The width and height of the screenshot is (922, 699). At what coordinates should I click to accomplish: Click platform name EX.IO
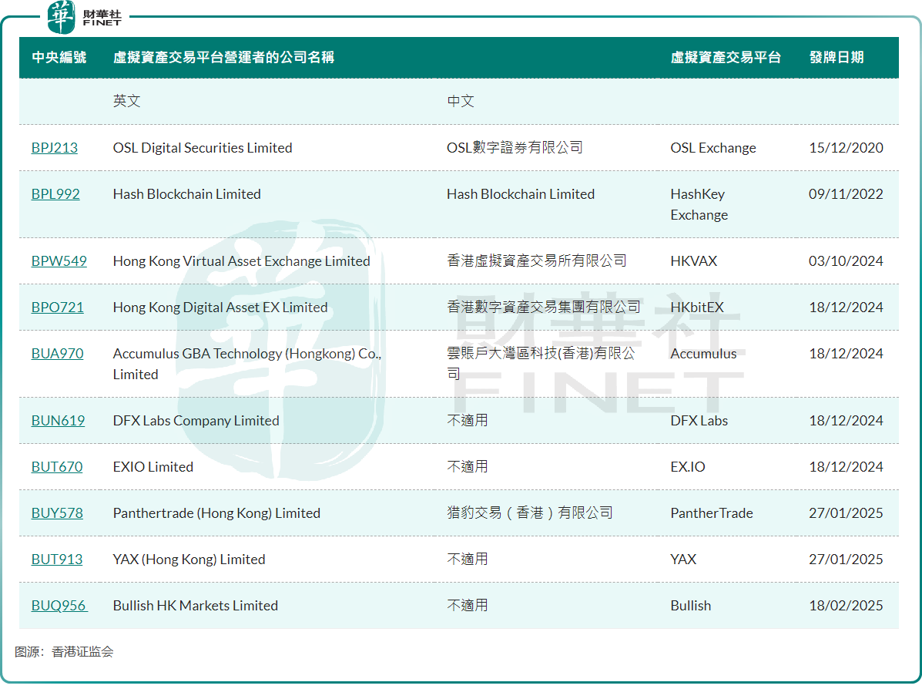(x=688, y=466)
